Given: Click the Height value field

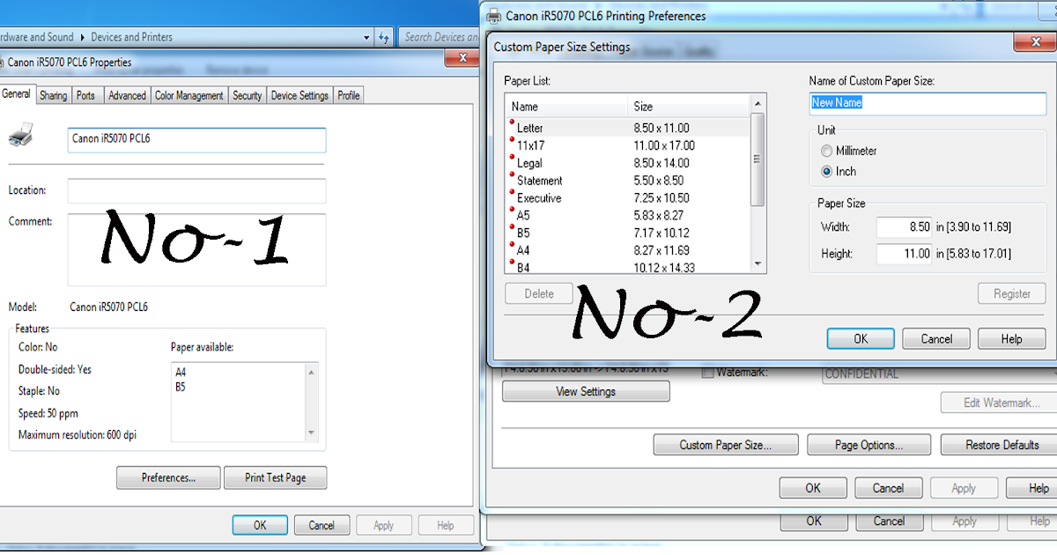Looking at the screenshot, I should [905, 254].
